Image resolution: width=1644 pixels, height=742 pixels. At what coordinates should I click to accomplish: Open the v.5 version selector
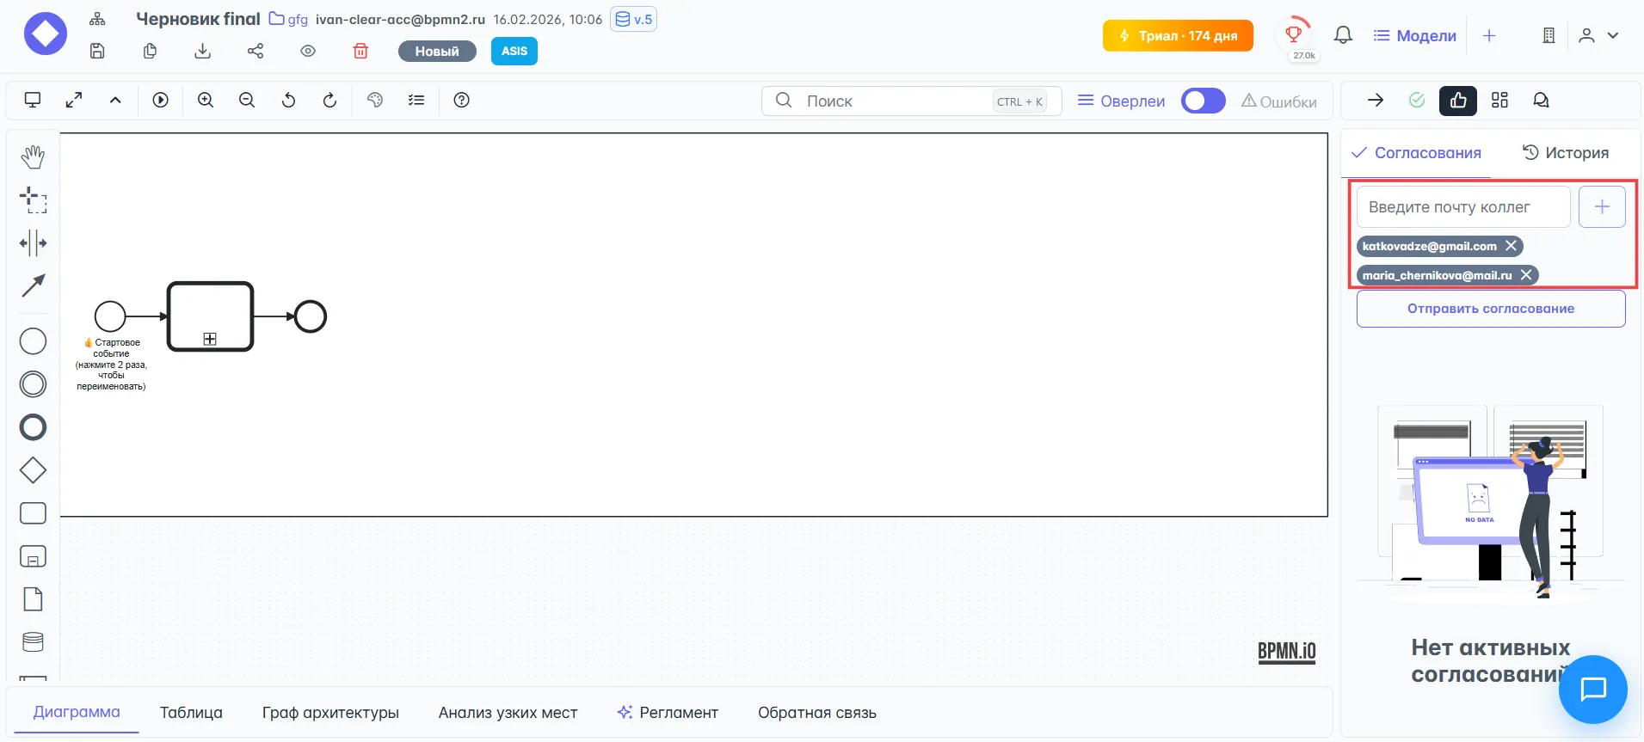pyautogui.click(x=633, y=19)
